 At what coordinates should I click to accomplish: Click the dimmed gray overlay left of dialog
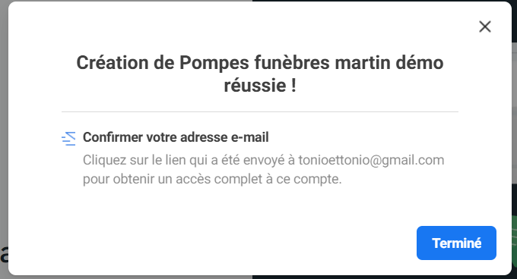pyautogui.click(x=4, y=131)
